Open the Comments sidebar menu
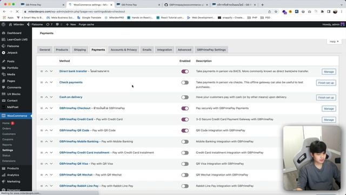The width and height of the screenshot is (346, 195). click(x=14, y=88)
